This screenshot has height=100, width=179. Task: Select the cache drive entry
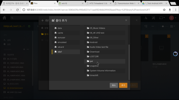click(x=66, y=33)
